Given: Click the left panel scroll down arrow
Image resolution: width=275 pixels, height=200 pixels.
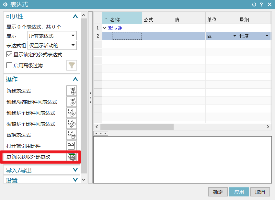Looking at the screenshot, I should pyautogui.click(x=84, y=180).
